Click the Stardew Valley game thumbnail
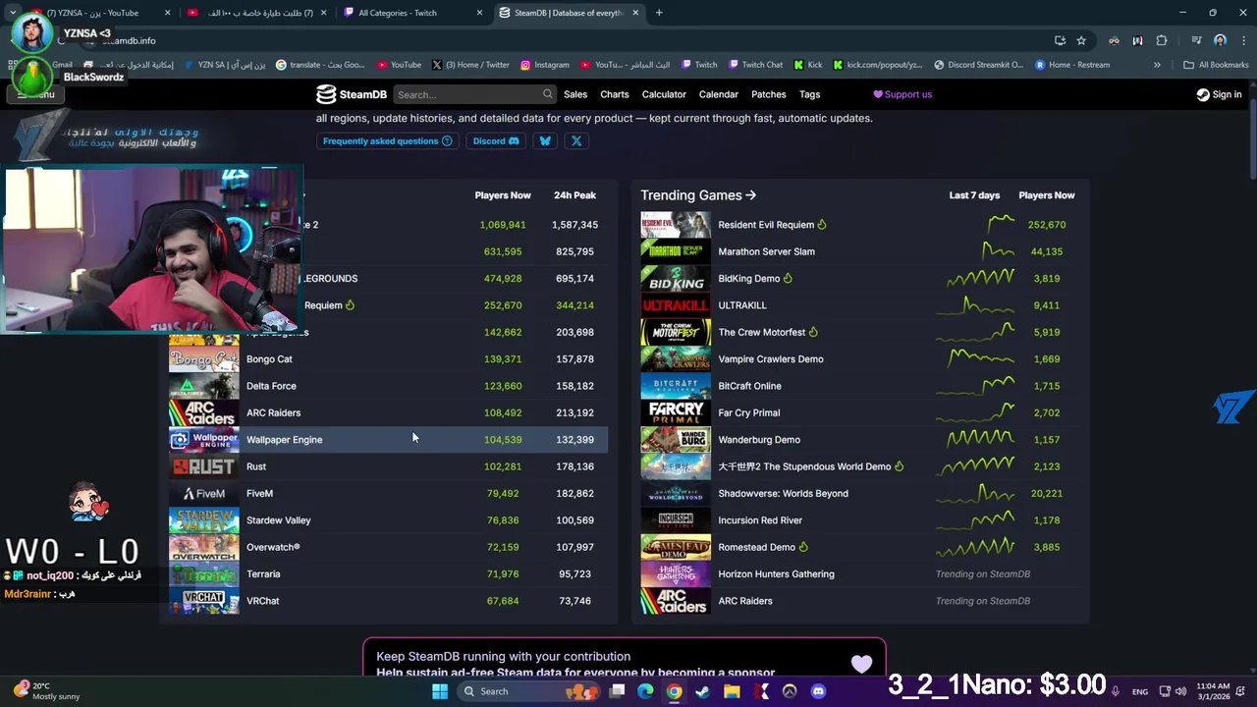Viewport: 1257px width, 707px height. pos(203,520)
